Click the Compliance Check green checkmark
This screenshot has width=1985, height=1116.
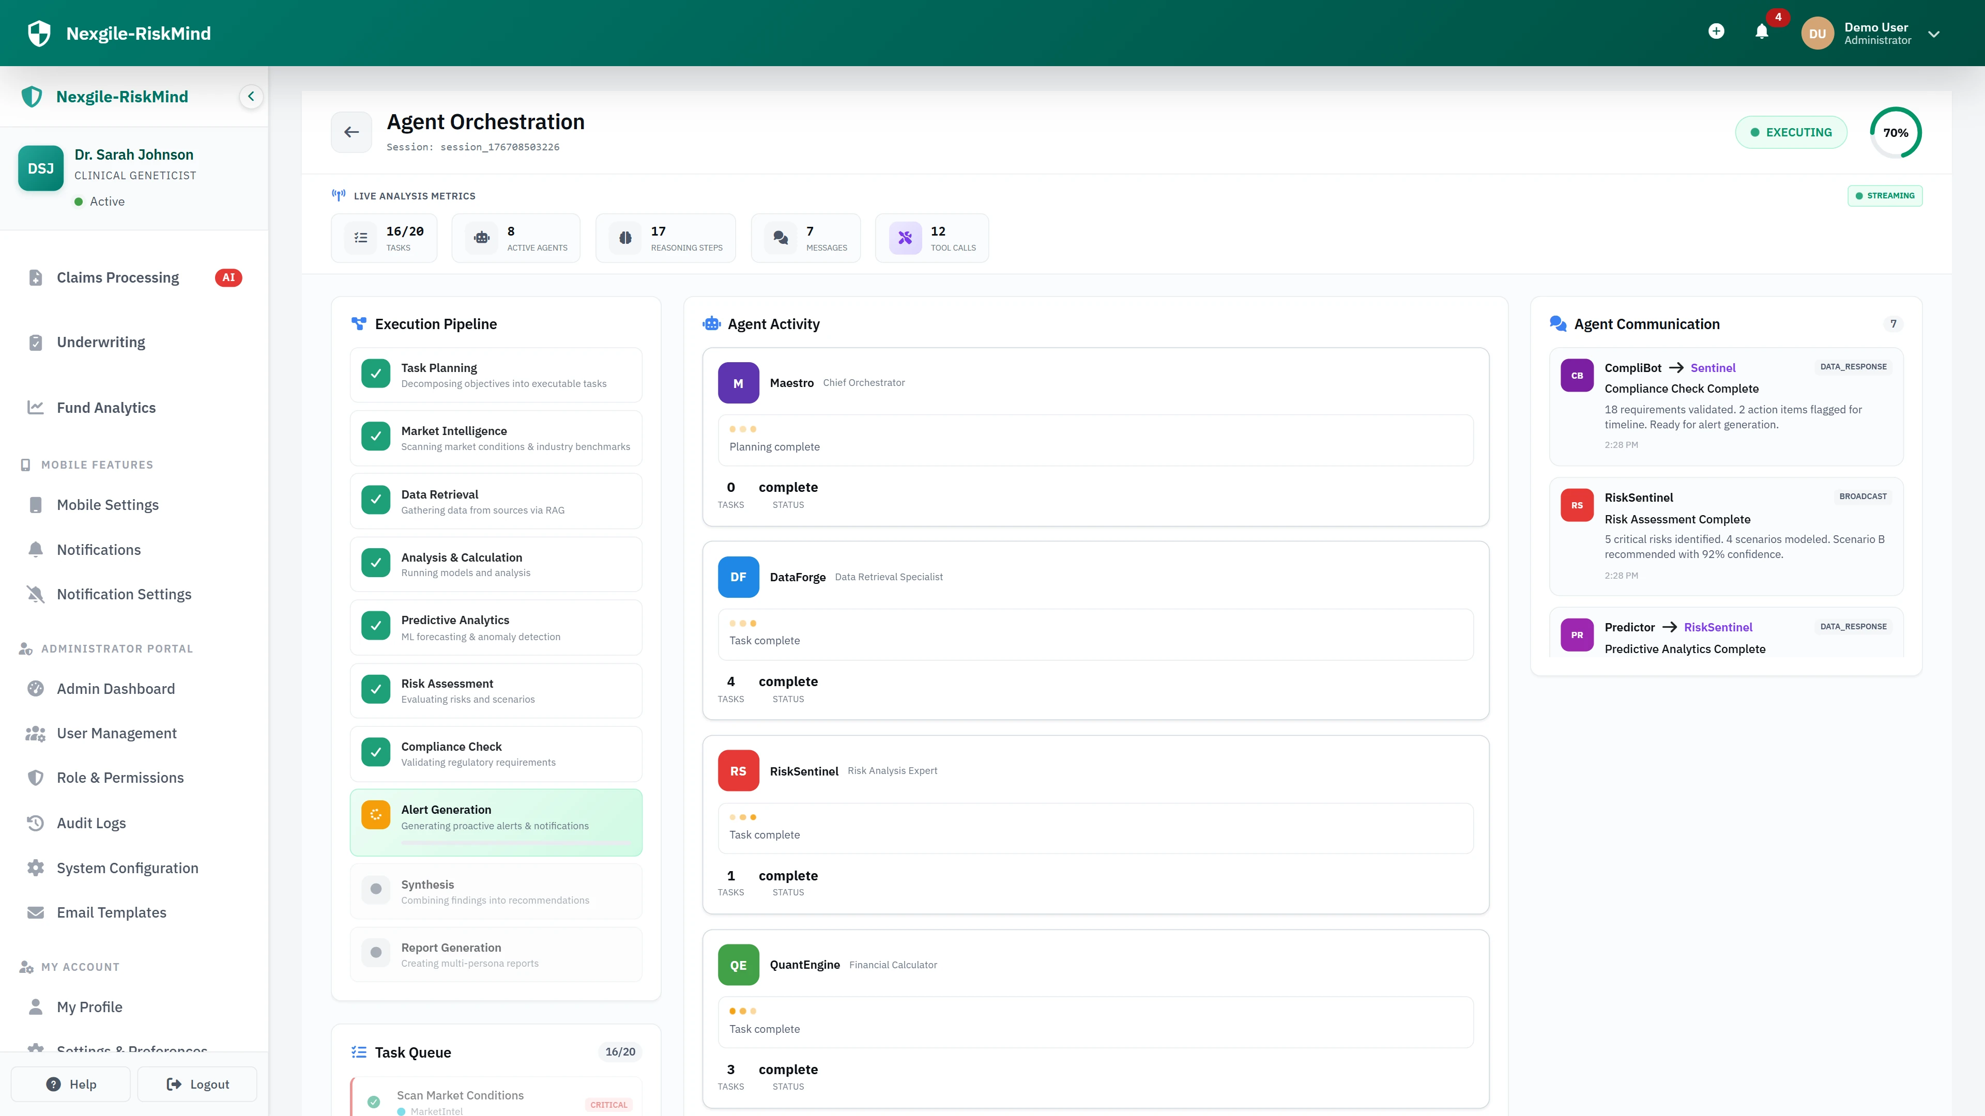[x=375, y=752]
